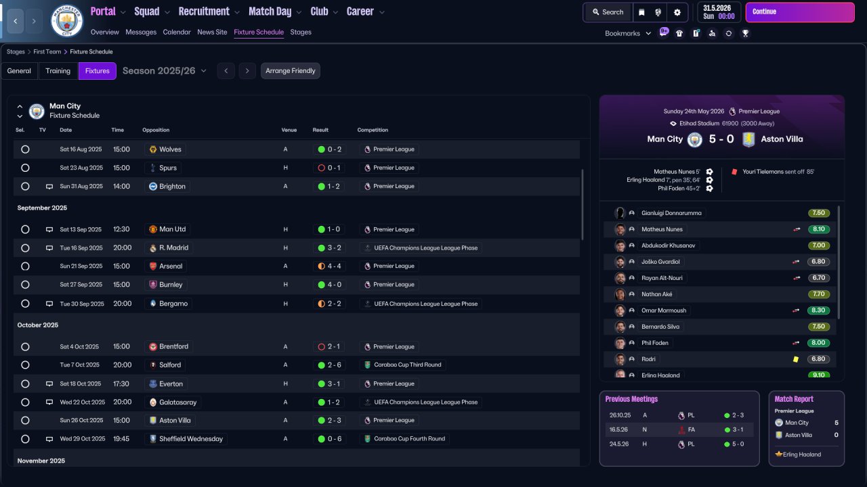The width and height of the screenshot is (867, 487).
Task: Click the Arsenal club badge in the fixture list
Action: tap(153, 266)
